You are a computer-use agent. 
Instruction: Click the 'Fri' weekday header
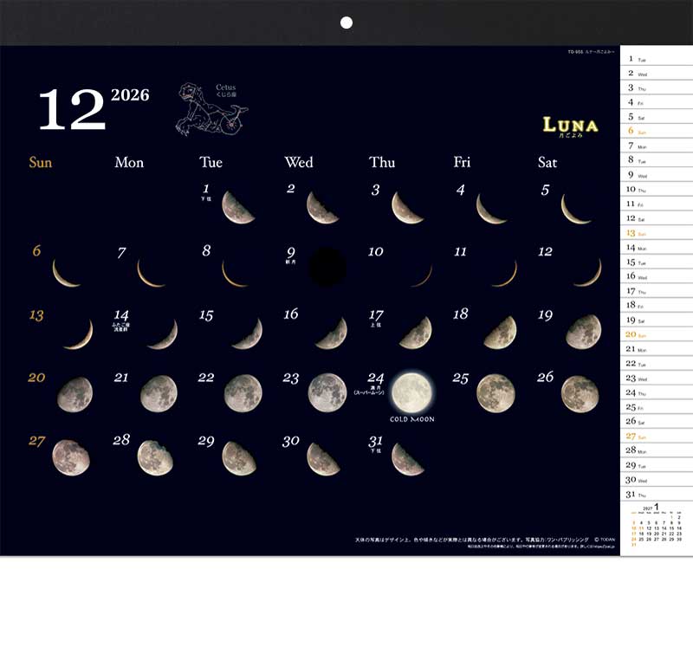[x=462, y=162]
